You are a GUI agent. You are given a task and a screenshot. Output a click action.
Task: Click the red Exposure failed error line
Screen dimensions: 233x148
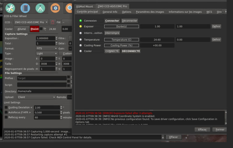tap(114, 113)
